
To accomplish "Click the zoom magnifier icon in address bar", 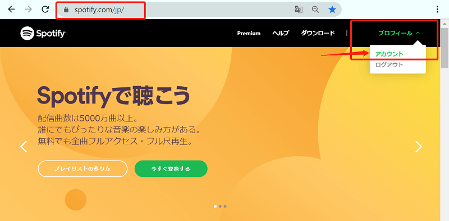I will 315,10.
